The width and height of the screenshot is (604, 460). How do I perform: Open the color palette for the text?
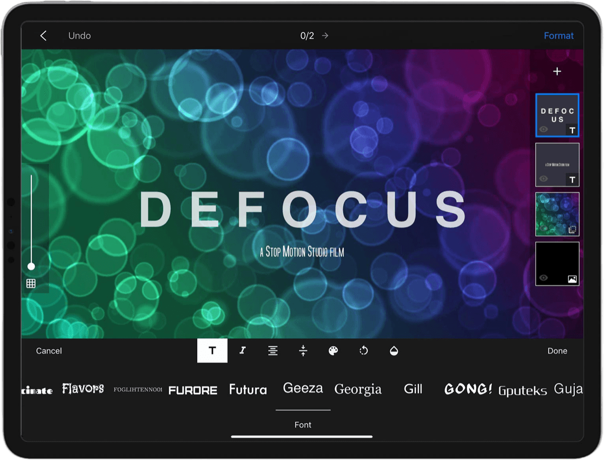click(333, 351)
